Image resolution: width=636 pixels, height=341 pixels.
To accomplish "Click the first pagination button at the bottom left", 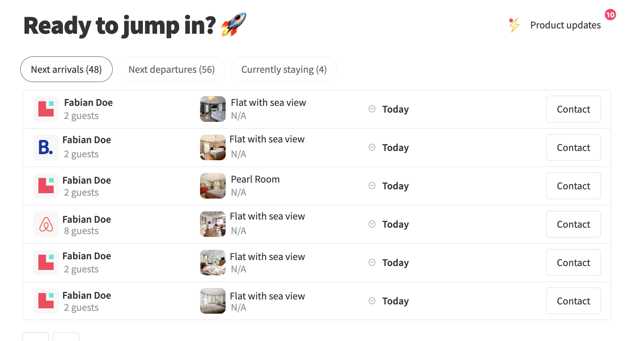I will click(36, 338).
